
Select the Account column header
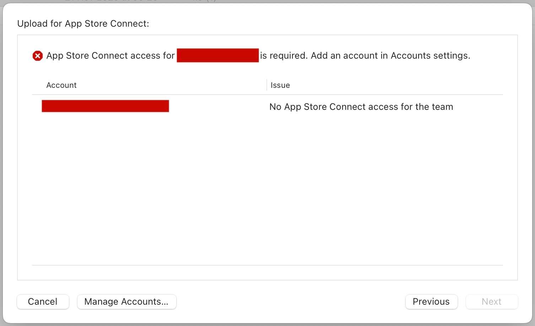(61, 85)
